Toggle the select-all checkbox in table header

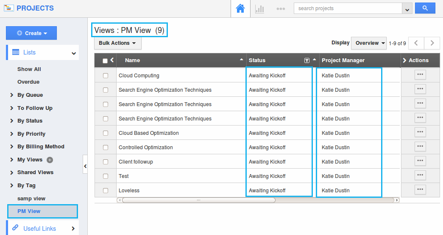[105, 61]
